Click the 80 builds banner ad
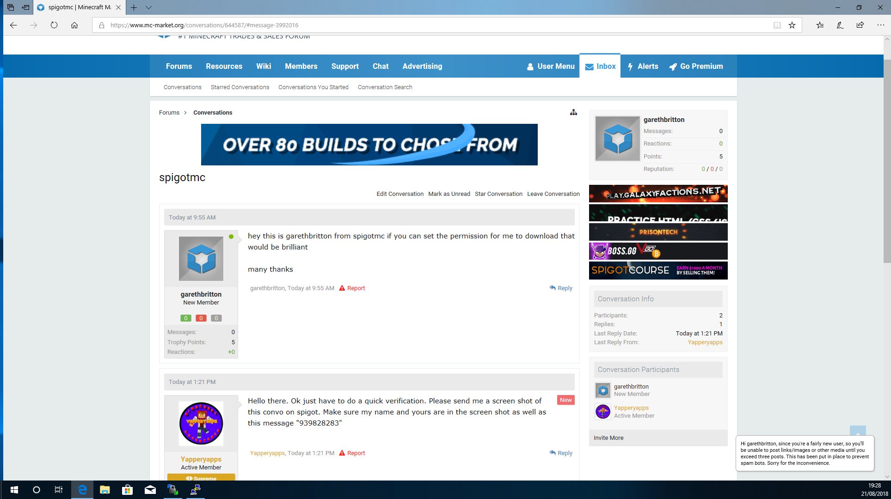 [369, 144]
